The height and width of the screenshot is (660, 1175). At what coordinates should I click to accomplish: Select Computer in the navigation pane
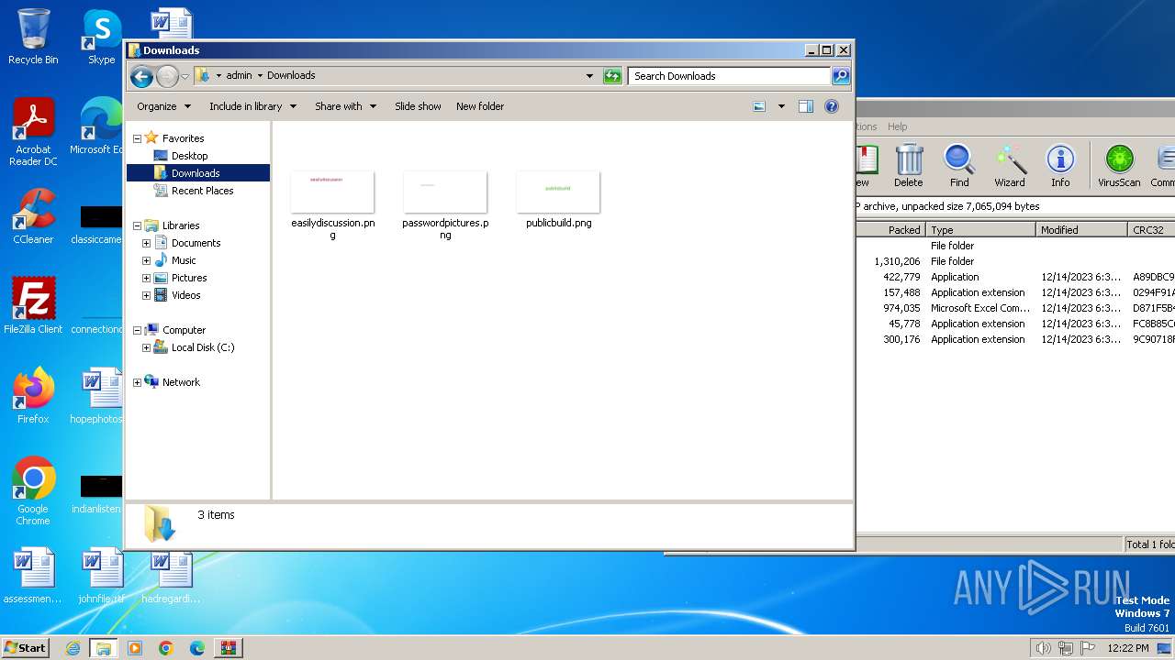coord(184,330)
